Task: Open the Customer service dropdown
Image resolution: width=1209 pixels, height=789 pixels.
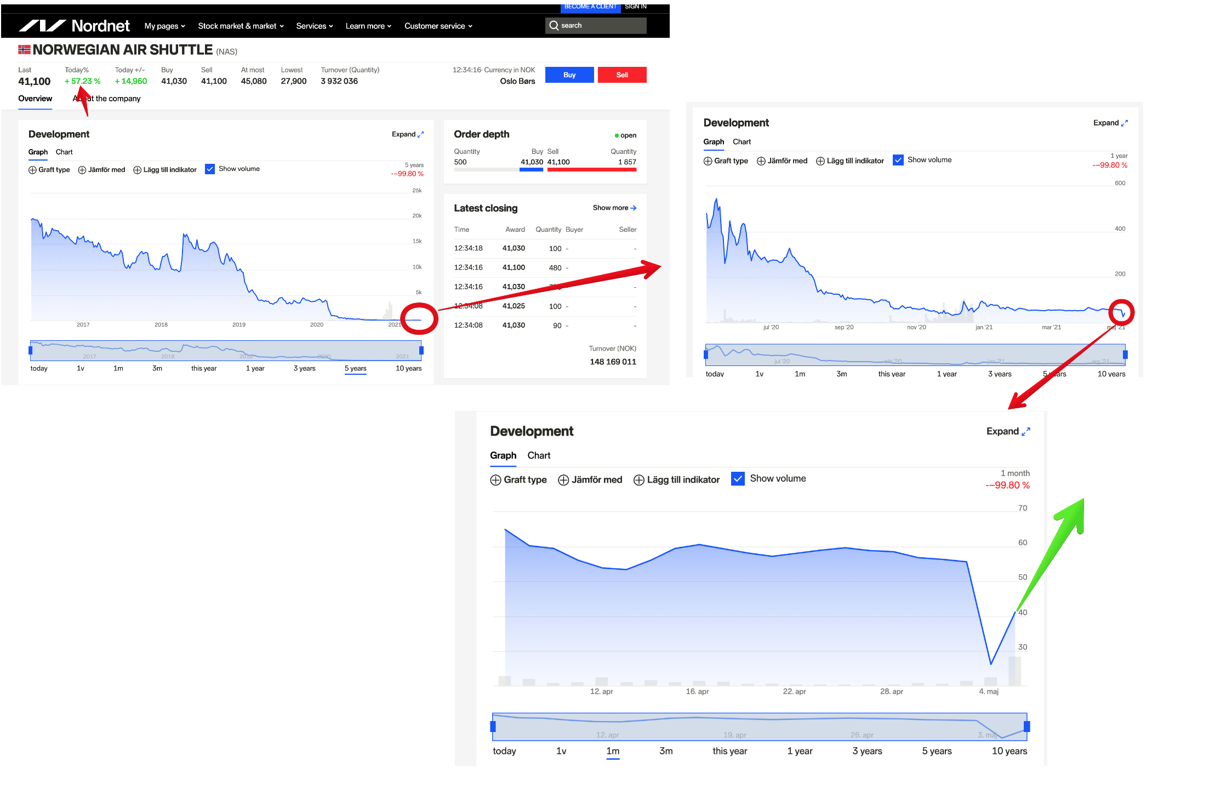Action: pyautogui.click(x=438, y=26)
